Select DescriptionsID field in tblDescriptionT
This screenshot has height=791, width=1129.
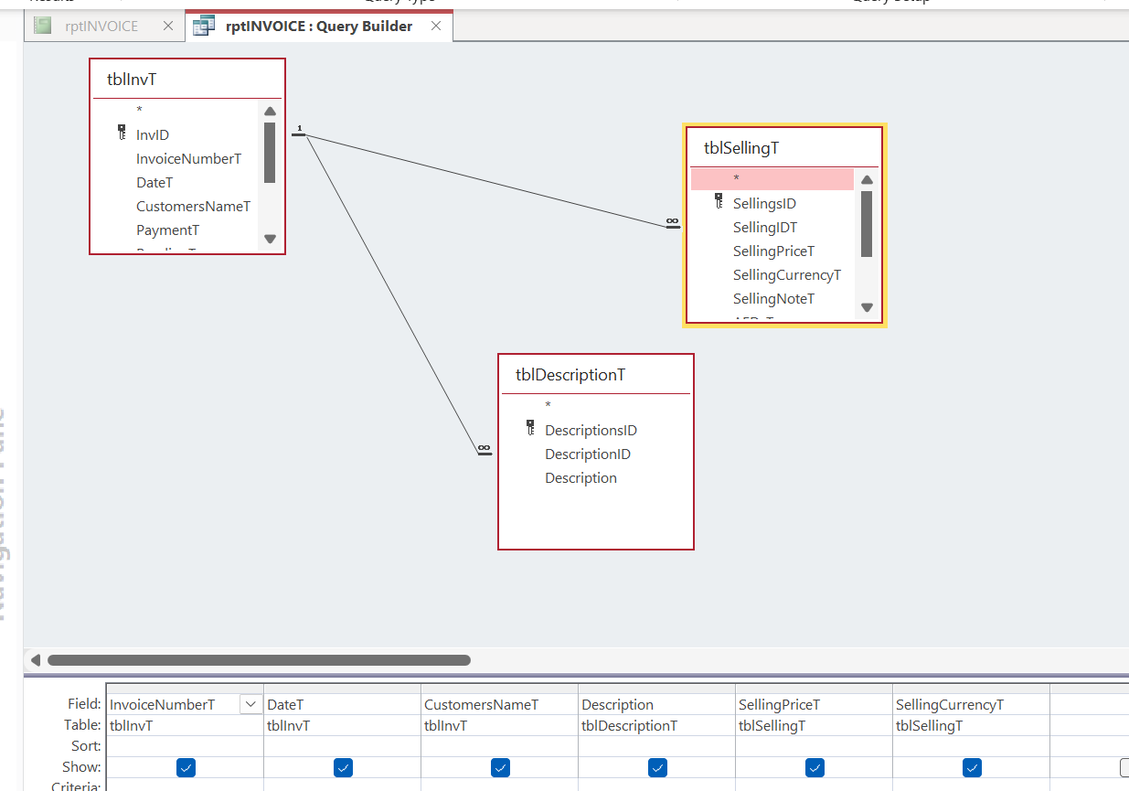click(x=591, y=430)
